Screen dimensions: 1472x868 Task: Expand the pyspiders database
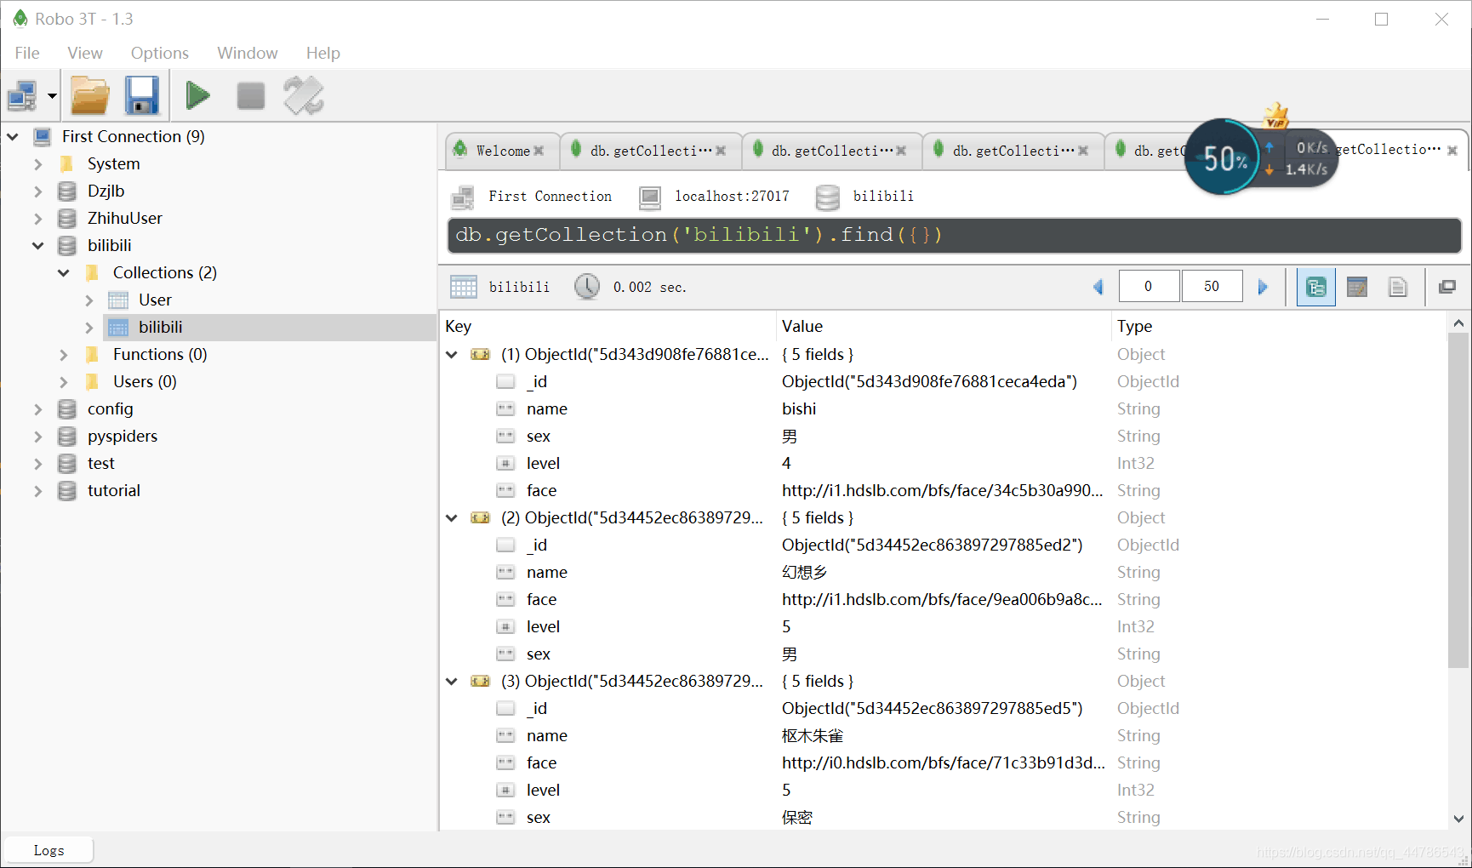pyautogui.click(x=38, y=436)
